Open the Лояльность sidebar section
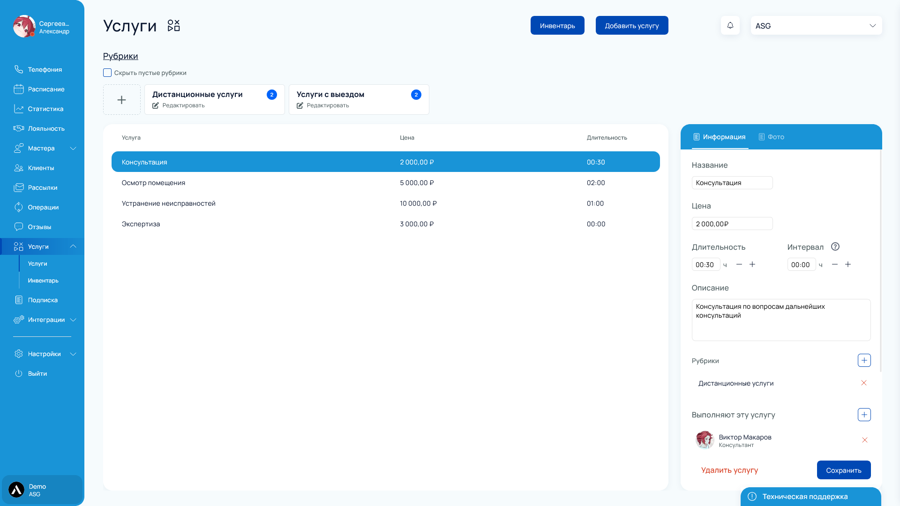The image size is (900, 506). click(x=46, y=128)
